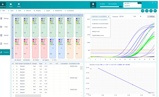Click Lis transmis toolbar item
This screenshot has width=159, height=97.
[69, 11]
